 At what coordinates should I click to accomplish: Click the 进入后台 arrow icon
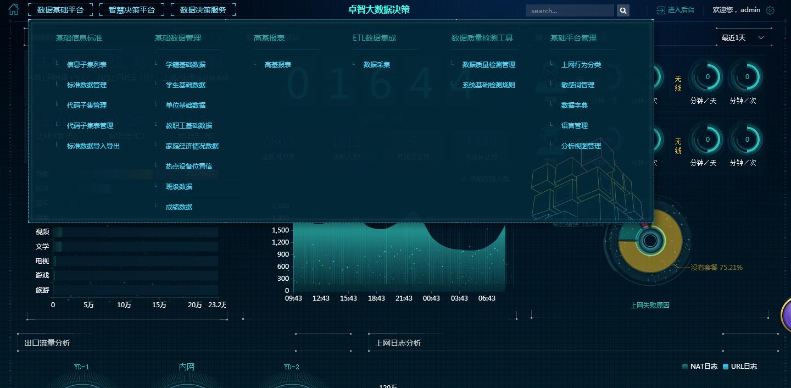661,10
